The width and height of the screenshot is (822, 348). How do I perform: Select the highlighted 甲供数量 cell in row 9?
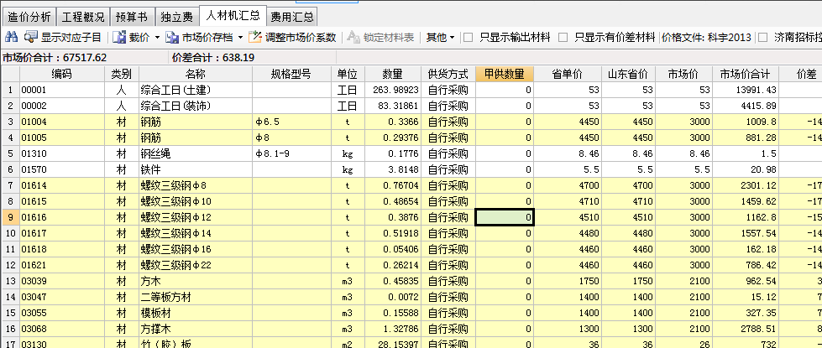[504, 217]
